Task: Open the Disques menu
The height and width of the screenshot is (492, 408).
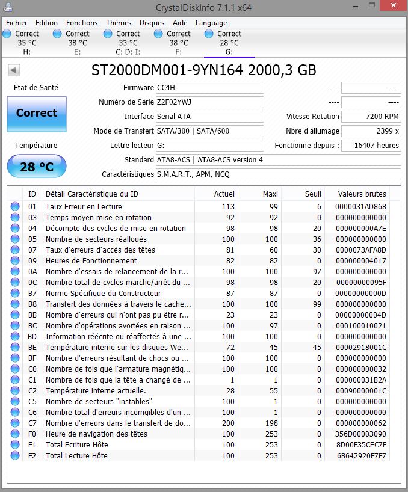Action: pos(152,23)
